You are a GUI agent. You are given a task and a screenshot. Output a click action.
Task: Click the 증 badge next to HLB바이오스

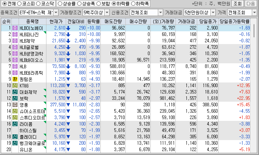point(15,60)
